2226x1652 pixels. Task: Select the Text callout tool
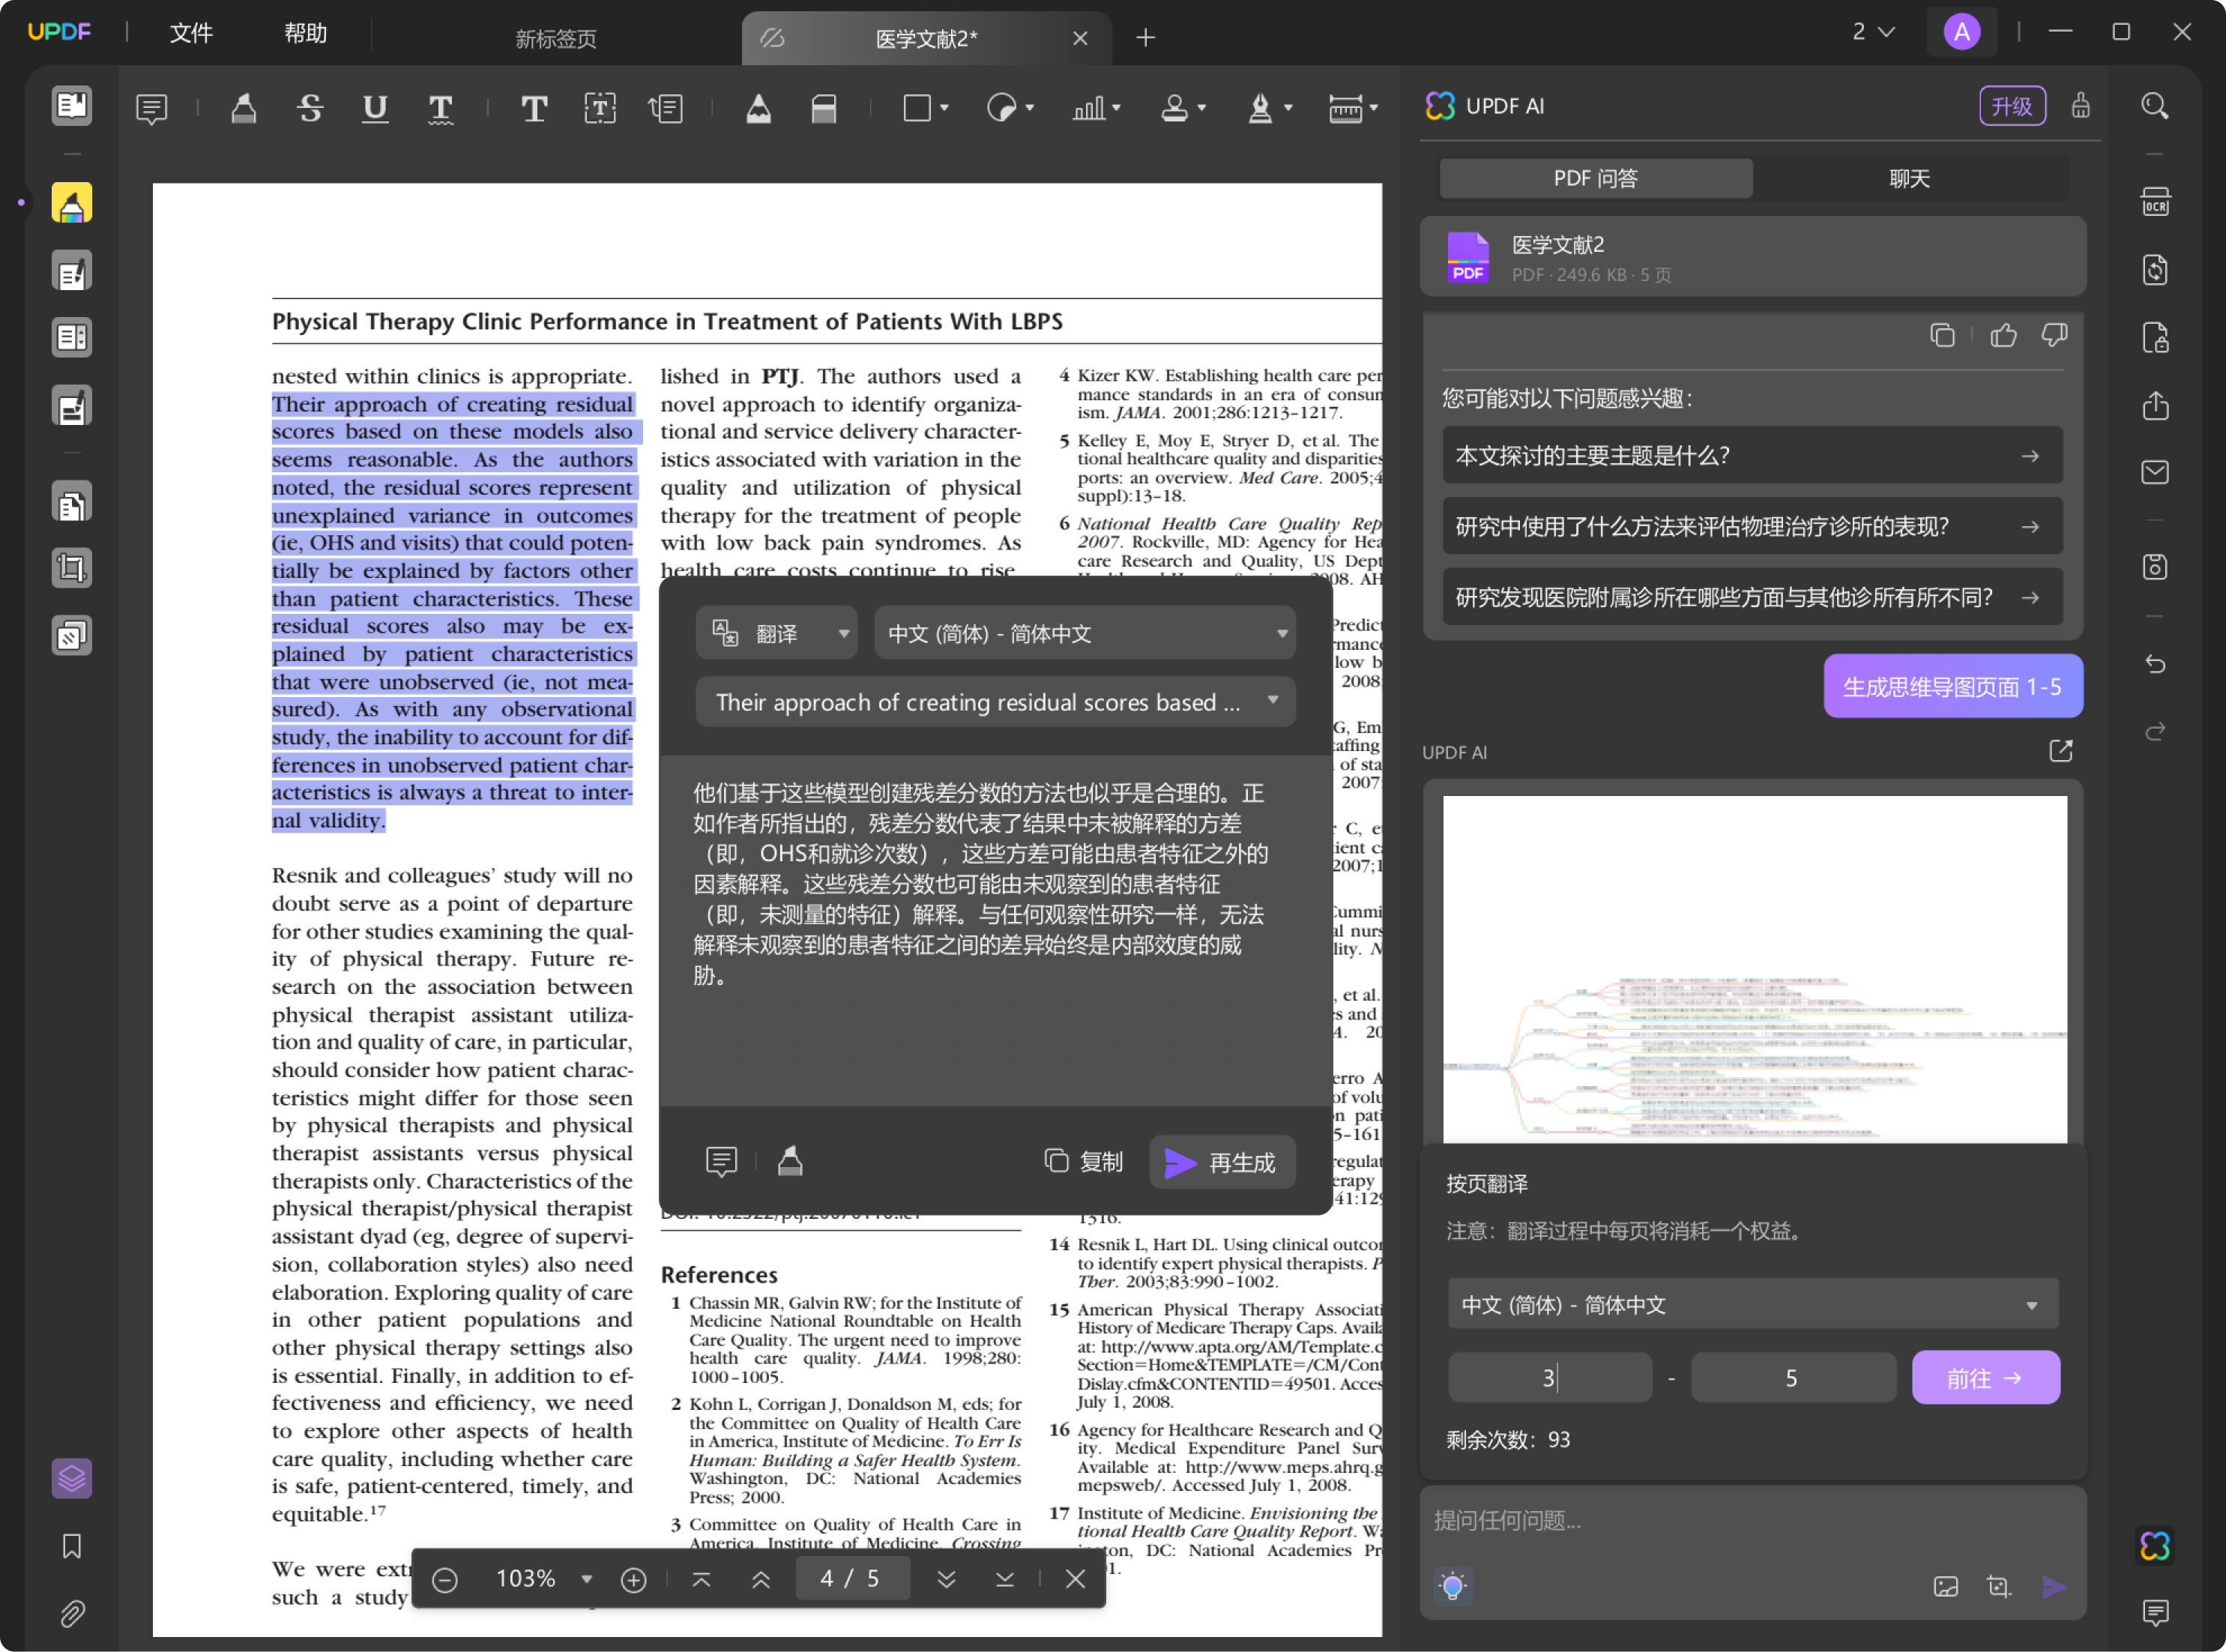[x=665, y=107]
